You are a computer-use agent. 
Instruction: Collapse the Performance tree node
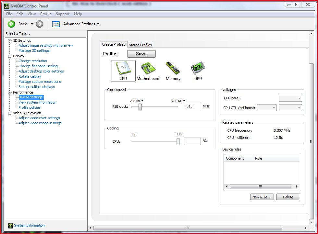9,92
